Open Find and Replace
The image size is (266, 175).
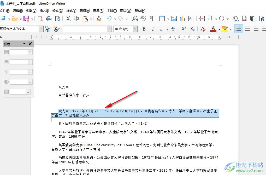135,19
